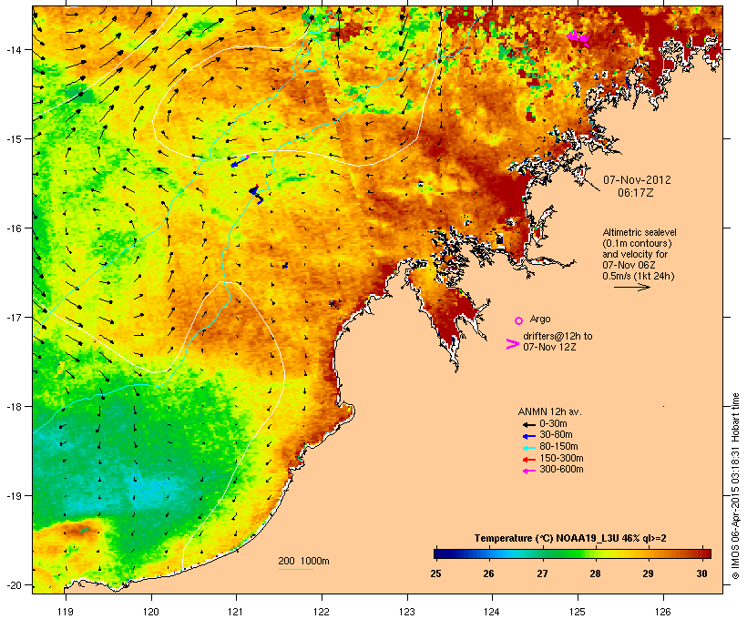
Task: Click the magenta drifters legend marker
Action: click(x=513, y=344)
